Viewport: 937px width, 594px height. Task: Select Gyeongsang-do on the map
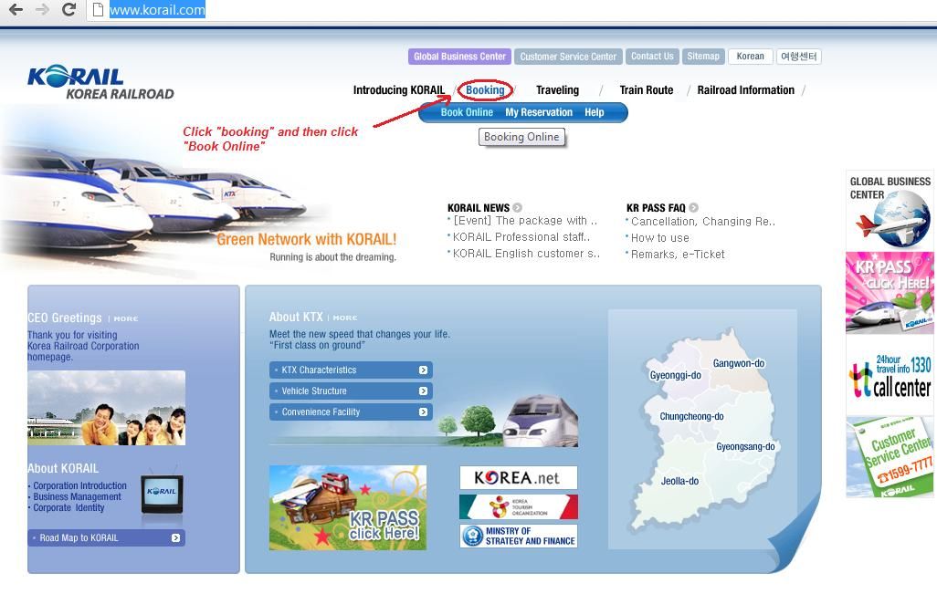pos(745,446)
